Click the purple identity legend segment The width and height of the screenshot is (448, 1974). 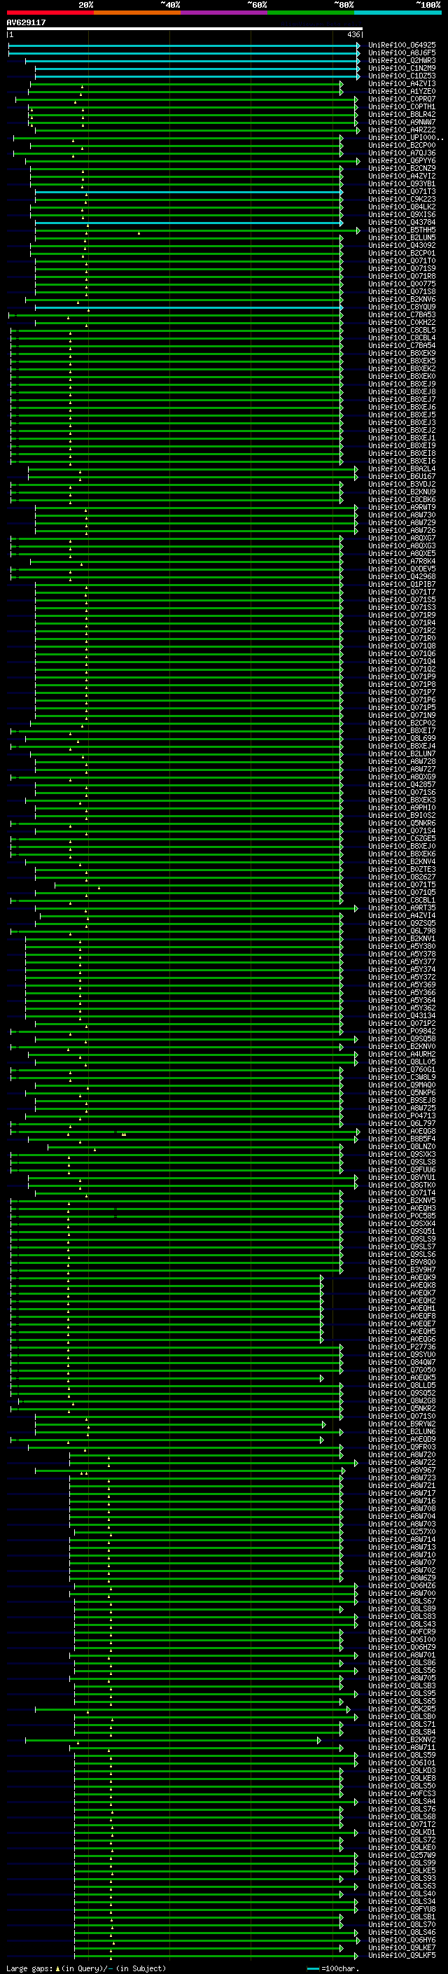tap(225, 13)
